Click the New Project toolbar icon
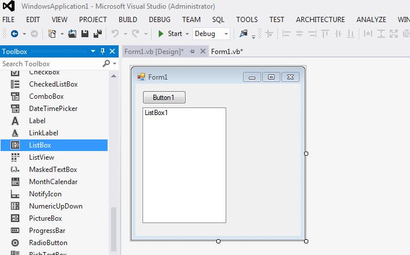The image size is (410, 255). tap(52, 34)
